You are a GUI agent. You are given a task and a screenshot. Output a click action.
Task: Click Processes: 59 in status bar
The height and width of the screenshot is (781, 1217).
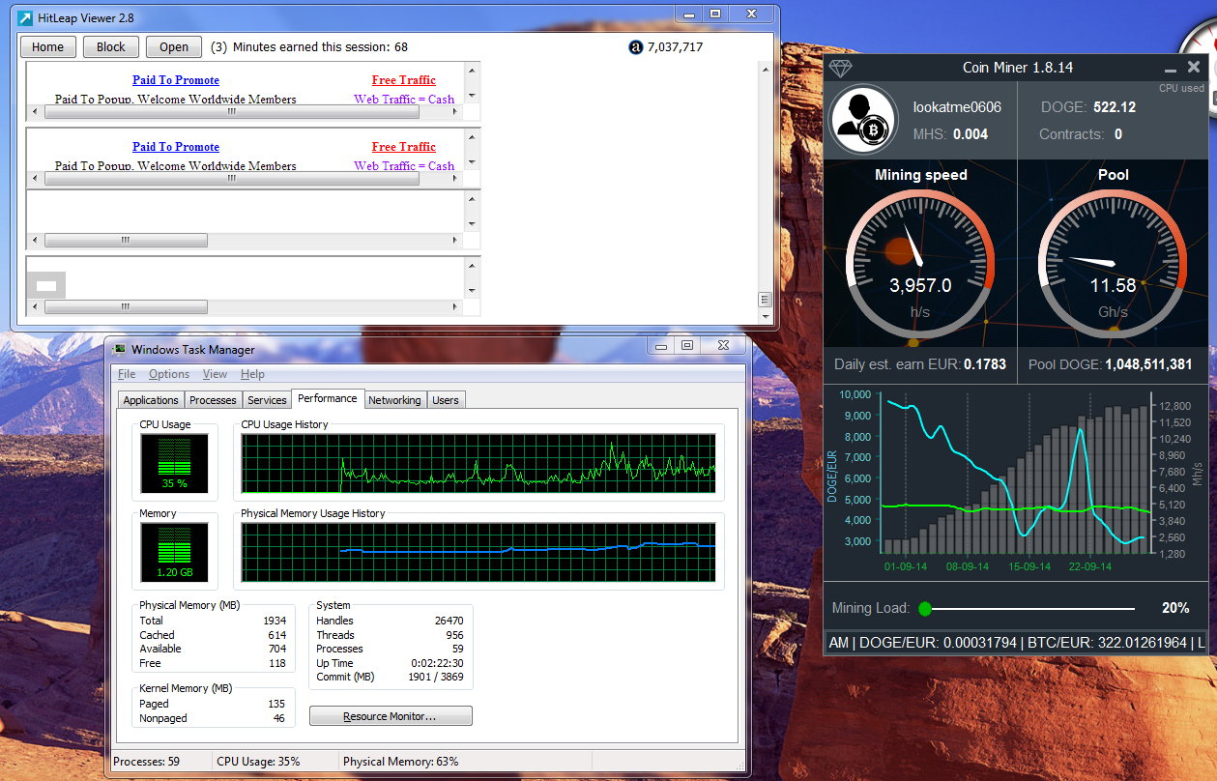coord(147,762)
